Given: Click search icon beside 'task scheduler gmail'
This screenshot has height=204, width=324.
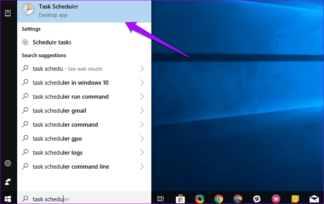Looking at the screenshot, I should [25, 110].
